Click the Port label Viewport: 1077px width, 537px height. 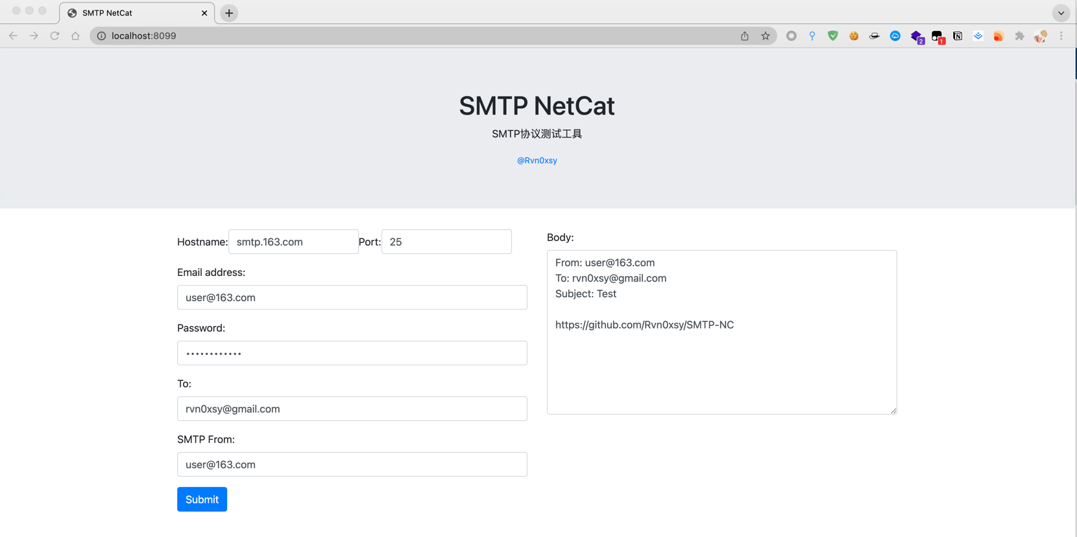[x=370, y=242]
